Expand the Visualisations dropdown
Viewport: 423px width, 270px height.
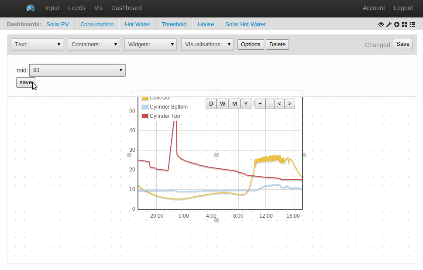point(207,44)
